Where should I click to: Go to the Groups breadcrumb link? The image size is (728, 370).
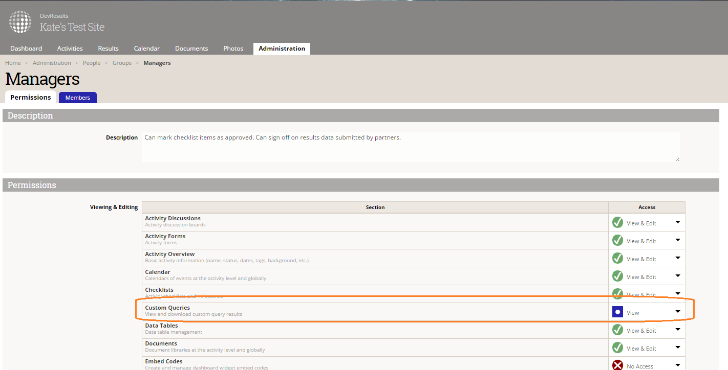pyautogui.click(x=122, y=63)
